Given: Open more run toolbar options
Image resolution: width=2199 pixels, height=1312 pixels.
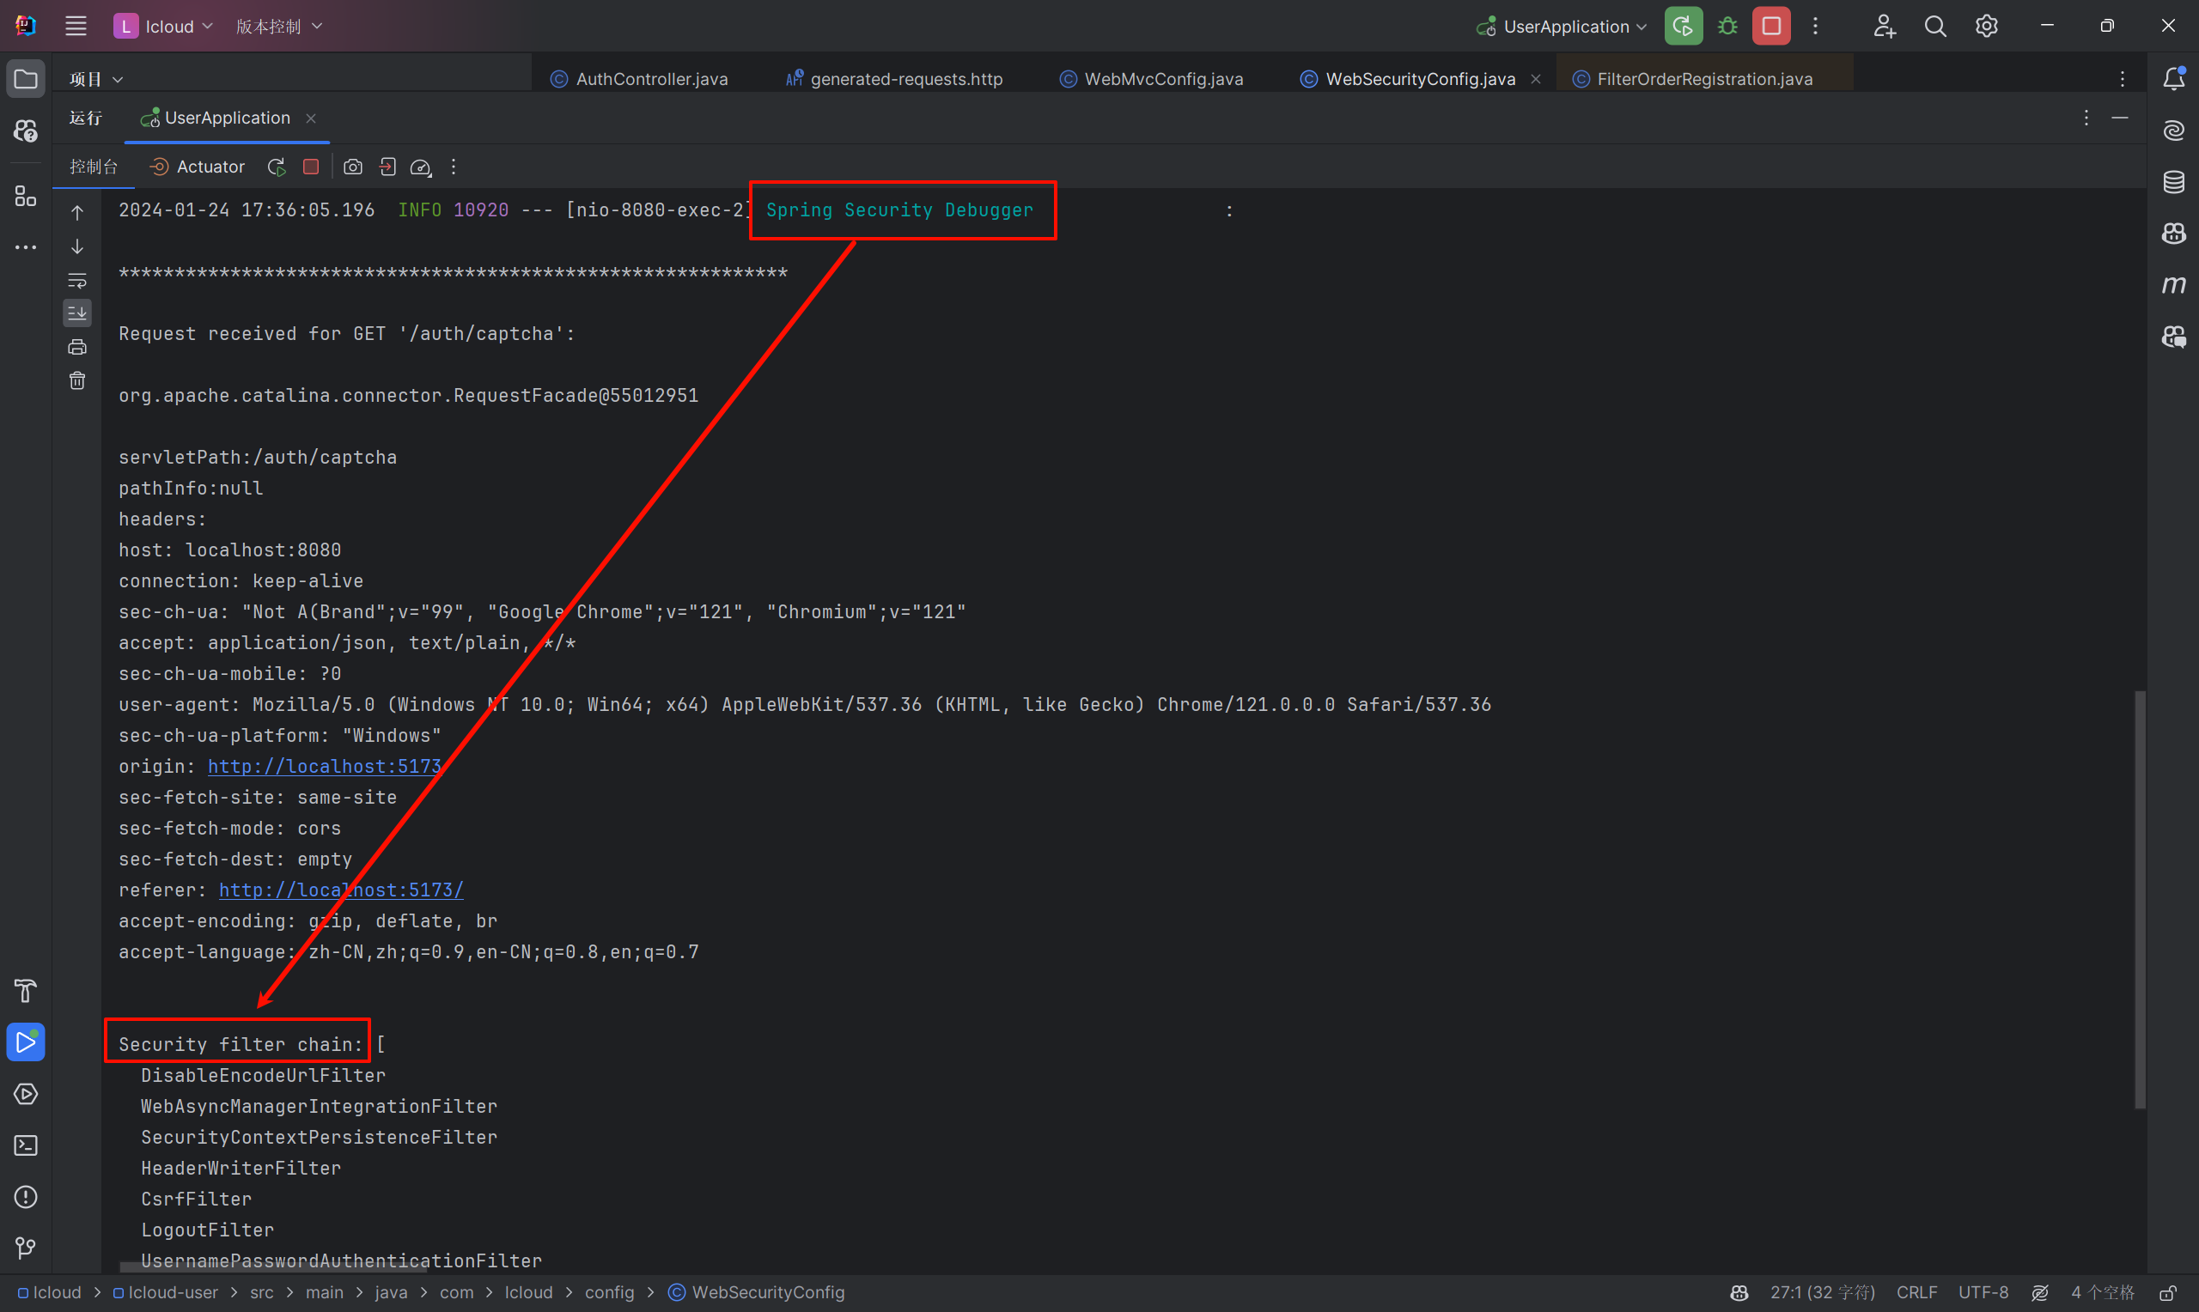Looking at the screenshot, I should coord(454,167).
